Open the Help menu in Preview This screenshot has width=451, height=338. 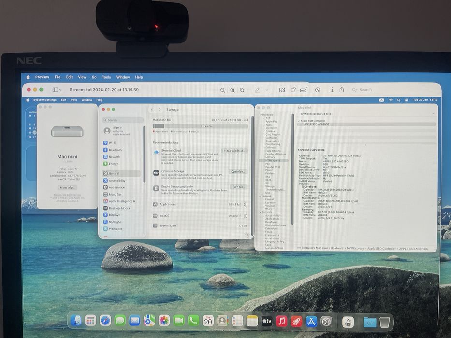(139, 77)
